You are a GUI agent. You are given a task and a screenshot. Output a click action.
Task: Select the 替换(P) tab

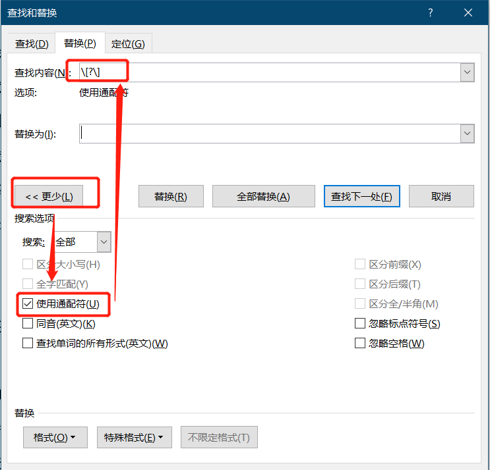tap(80, 43)
